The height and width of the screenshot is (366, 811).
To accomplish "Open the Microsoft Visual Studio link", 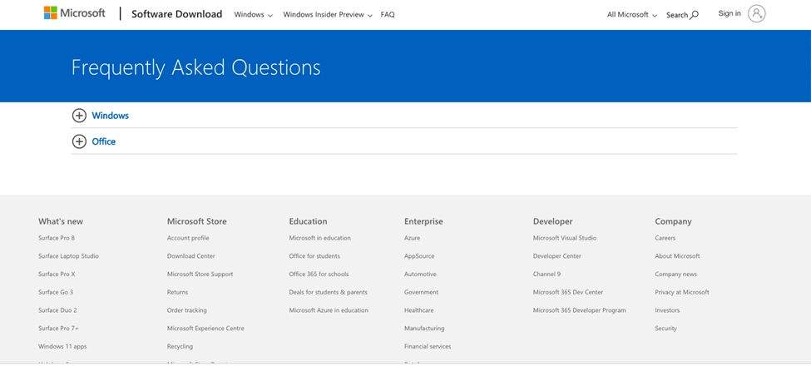I will tap(564, 238).
